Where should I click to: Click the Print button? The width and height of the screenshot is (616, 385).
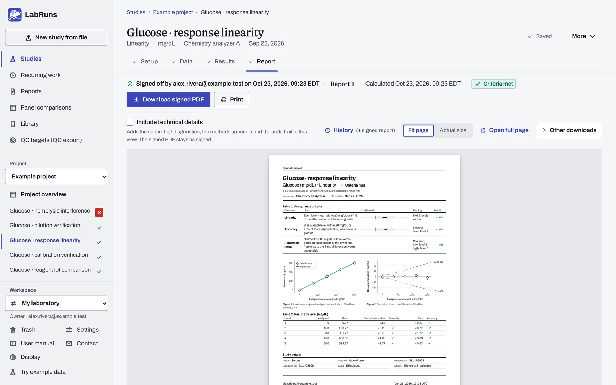[231, 100]
